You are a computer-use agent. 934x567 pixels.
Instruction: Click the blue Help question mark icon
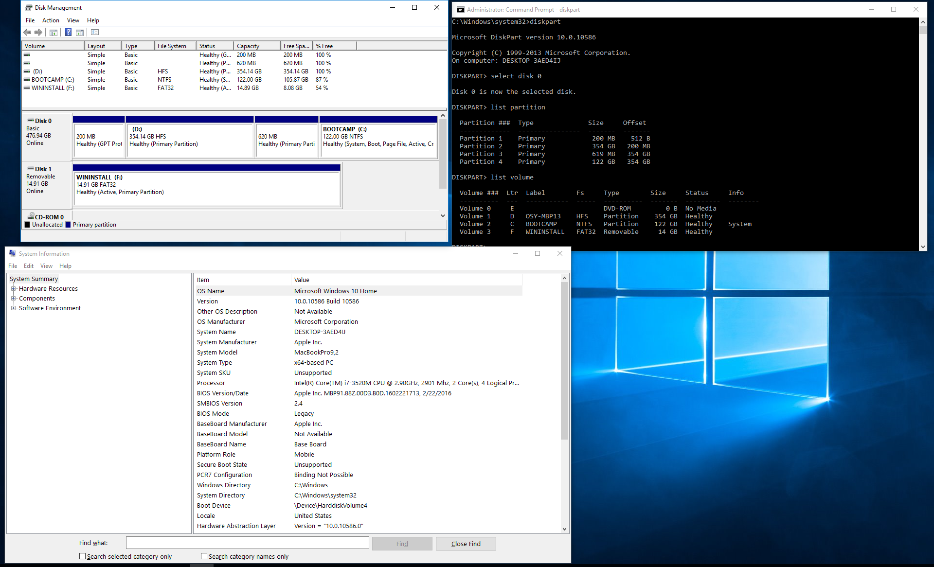pyautogui.click(x=68, y=33)
